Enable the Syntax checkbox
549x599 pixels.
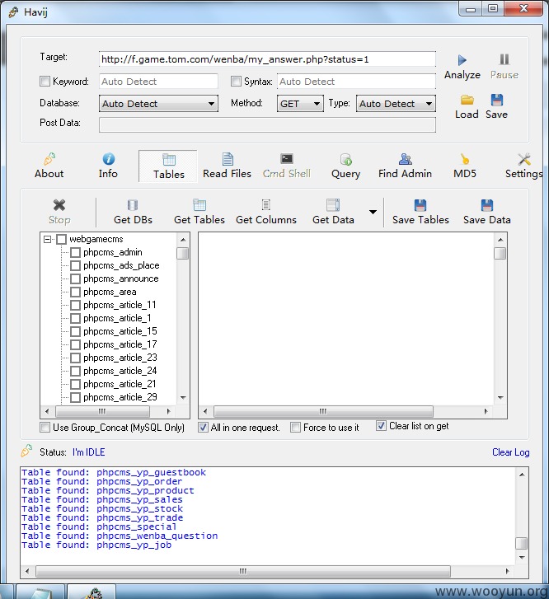pos(236,81)
